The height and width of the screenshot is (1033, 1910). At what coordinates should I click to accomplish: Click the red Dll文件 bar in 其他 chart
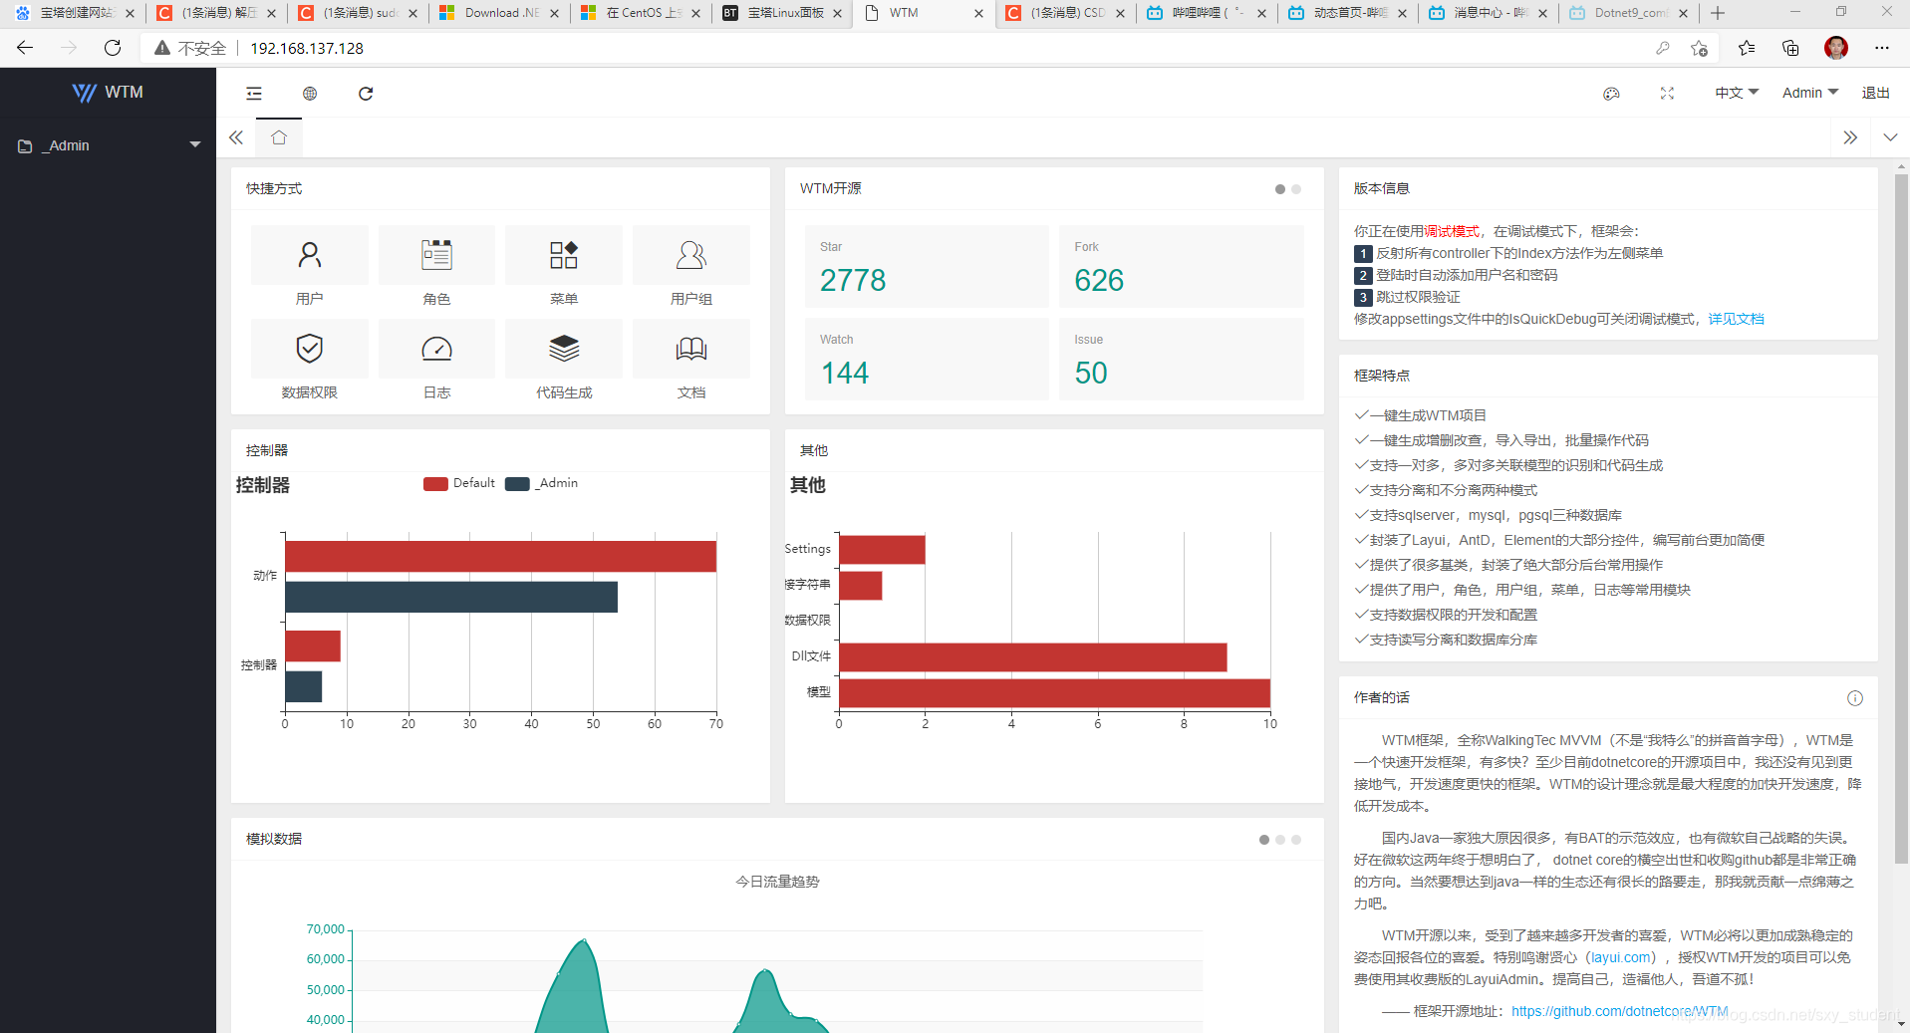(1033, 657)
